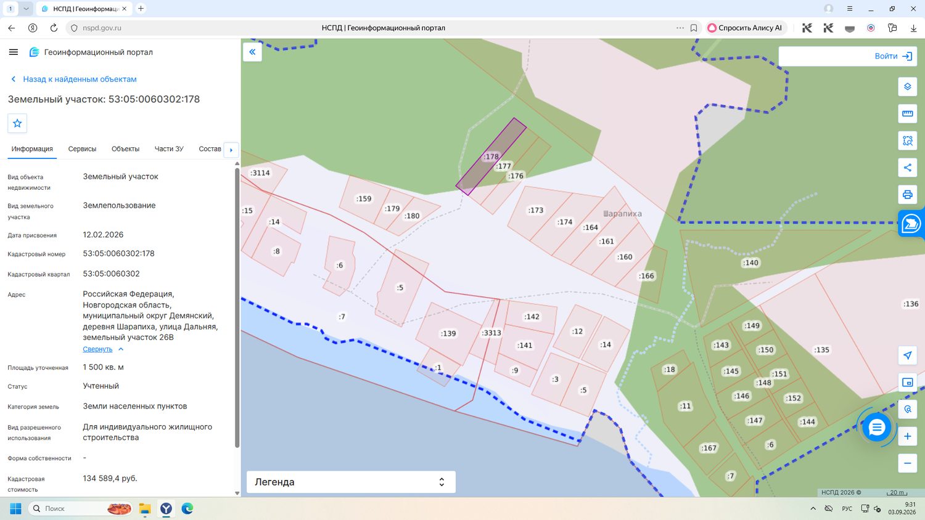Show more tabs with the right arrow

tap(231, 150)
